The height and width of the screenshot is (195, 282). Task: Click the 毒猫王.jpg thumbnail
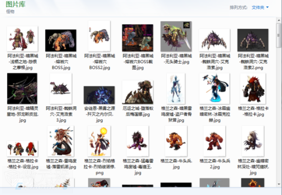pos(138,141)
